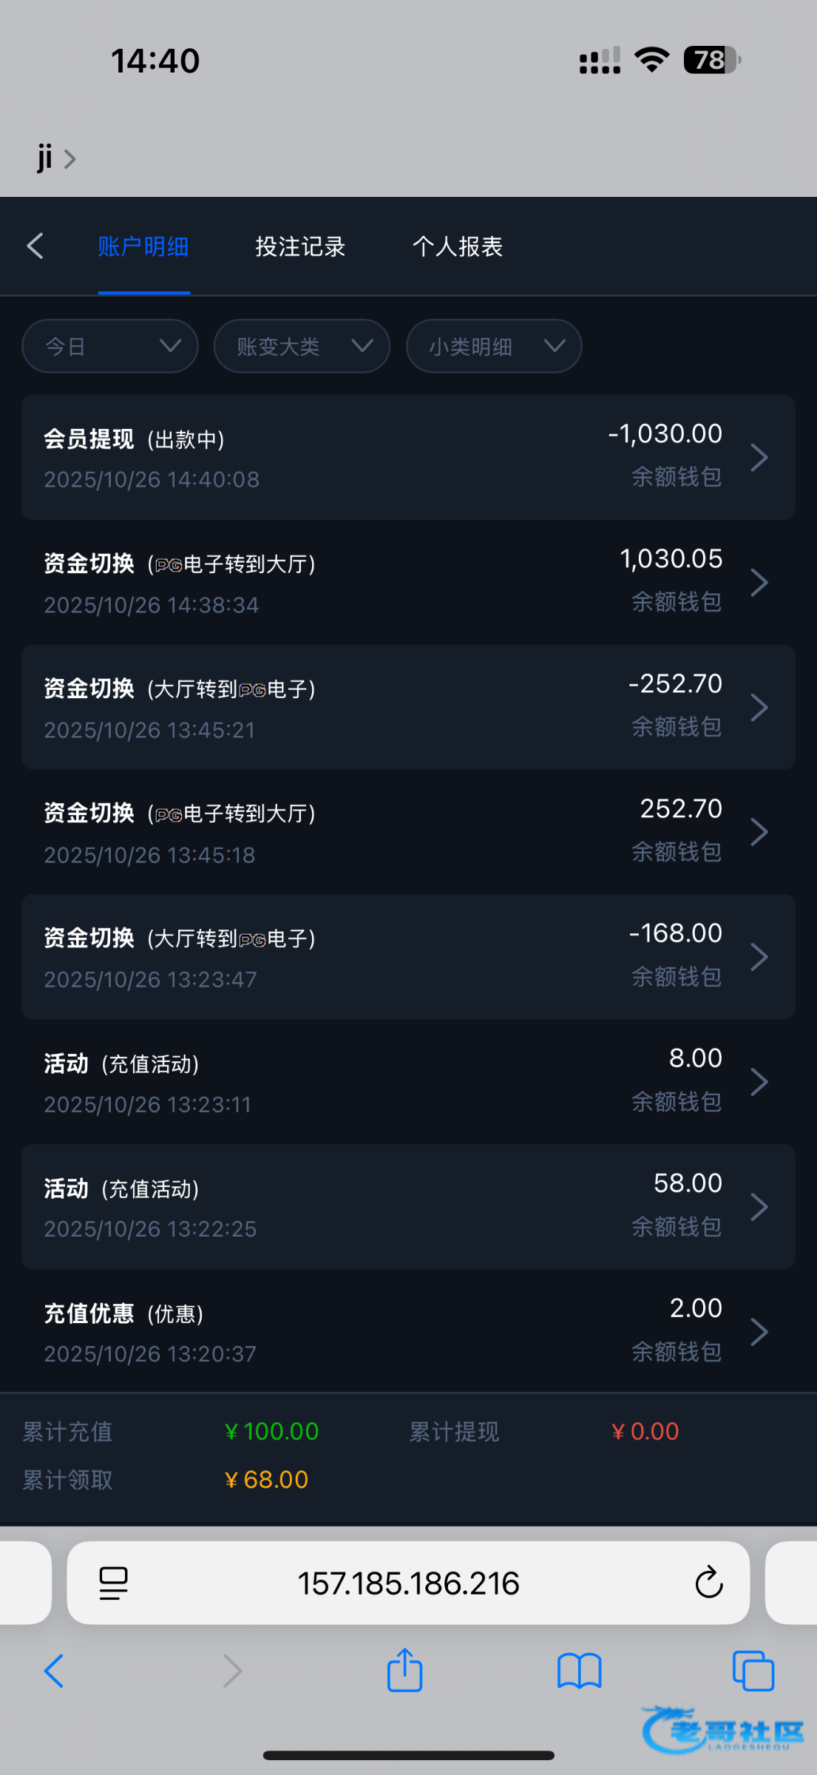817x1775 pixels.
Task: Tap the 157.185.186.216 address bar
Action: coord(408,1583)
